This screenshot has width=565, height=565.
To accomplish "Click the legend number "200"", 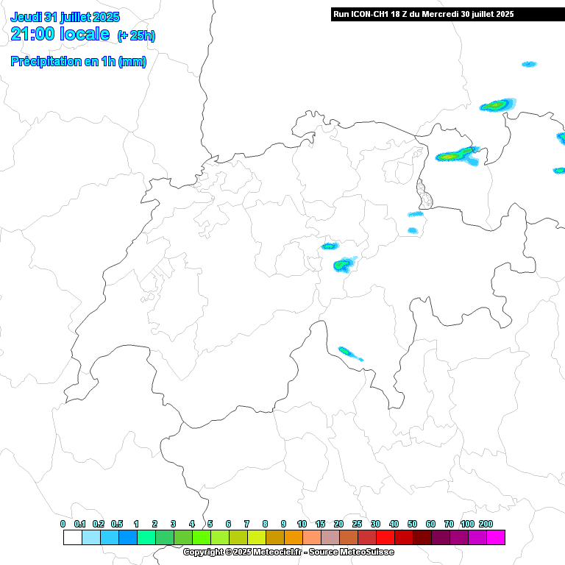I will 486,524.
